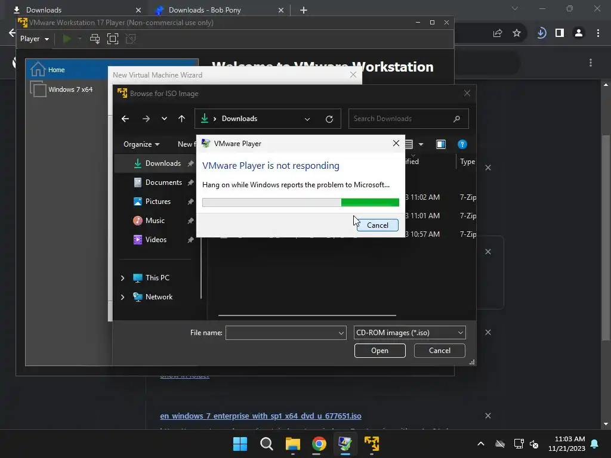
Task: Remove the Windows 7 enterprise iso entry
Action: point(488,416)
